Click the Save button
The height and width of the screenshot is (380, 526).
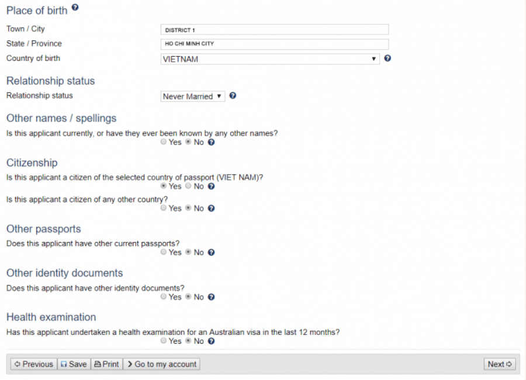[x=74, y=364]
